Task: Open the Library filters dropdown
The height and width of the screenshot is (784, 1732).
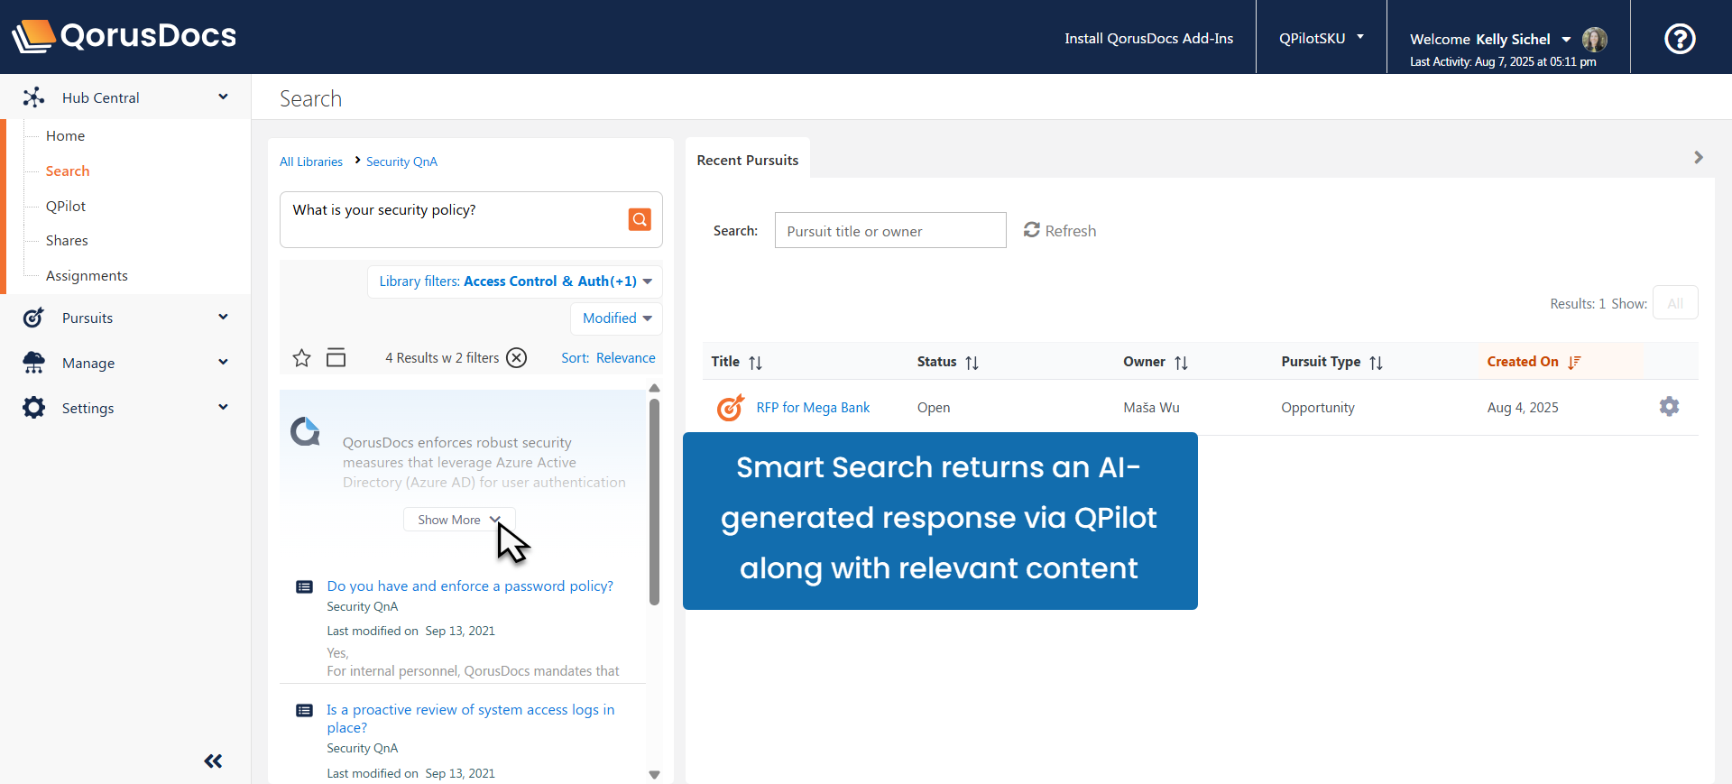Action: click(x=515, y=281)
